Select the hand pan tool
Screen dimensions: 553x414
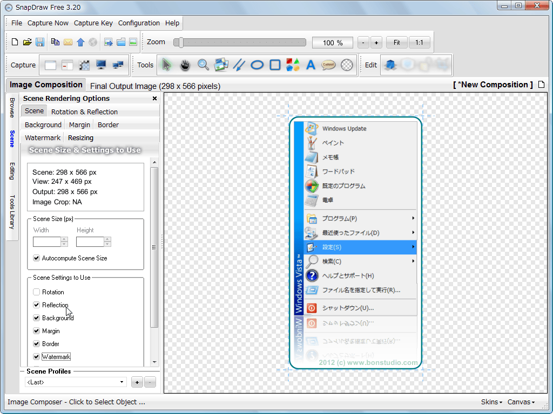(x=185, y=65)
